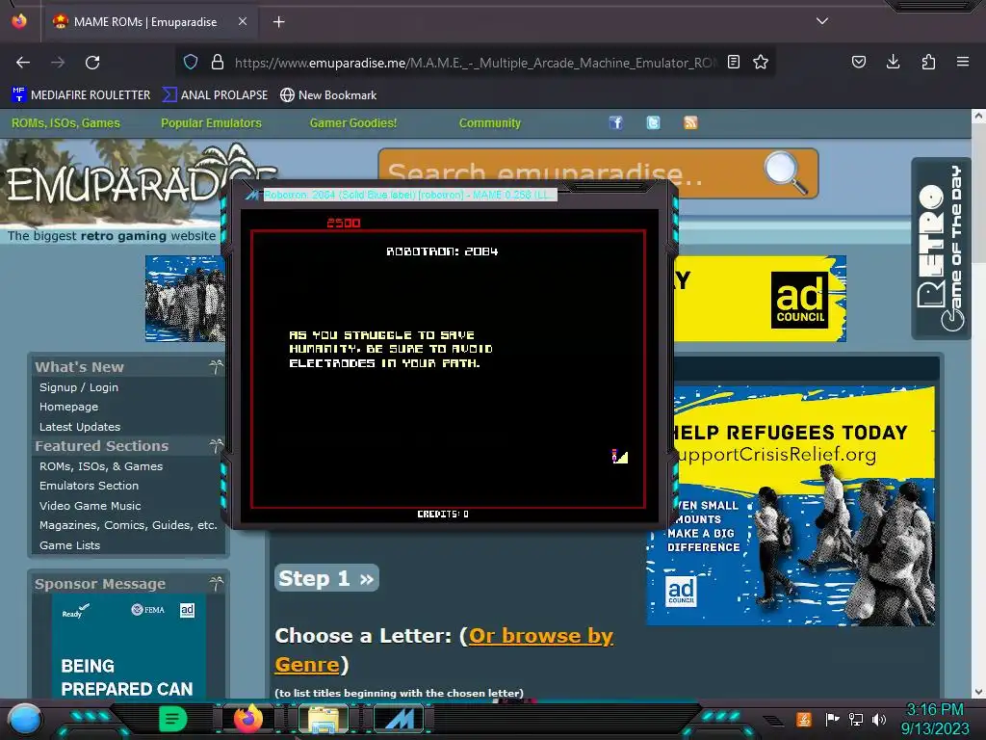Open a new browser tab

click(x=278, y=22)
